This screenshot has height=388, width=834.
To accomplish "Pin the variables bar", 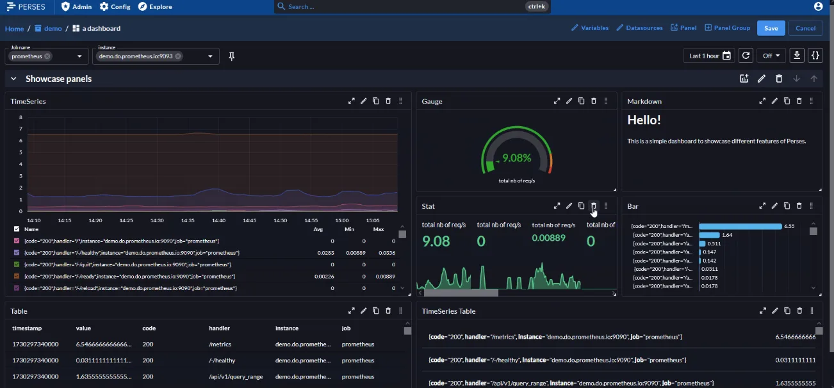I will pyautogui.click(x=232, y=56).
